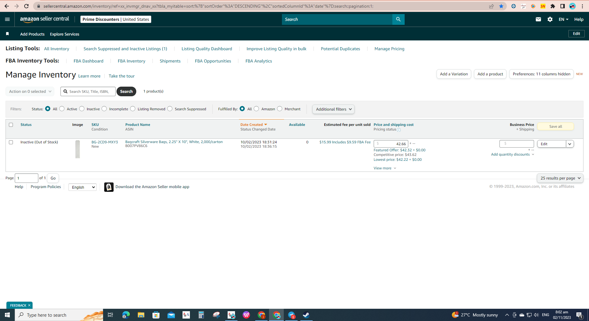Image resolution: width=589 pixels, height=321 pixels.
Task: Click the bookmark flag icon near Add Products
Action: click(x=7, y=34)
